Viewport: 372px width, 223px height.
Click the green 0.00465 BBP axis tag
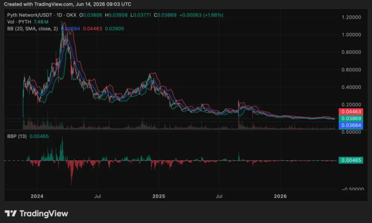point(351,160)
